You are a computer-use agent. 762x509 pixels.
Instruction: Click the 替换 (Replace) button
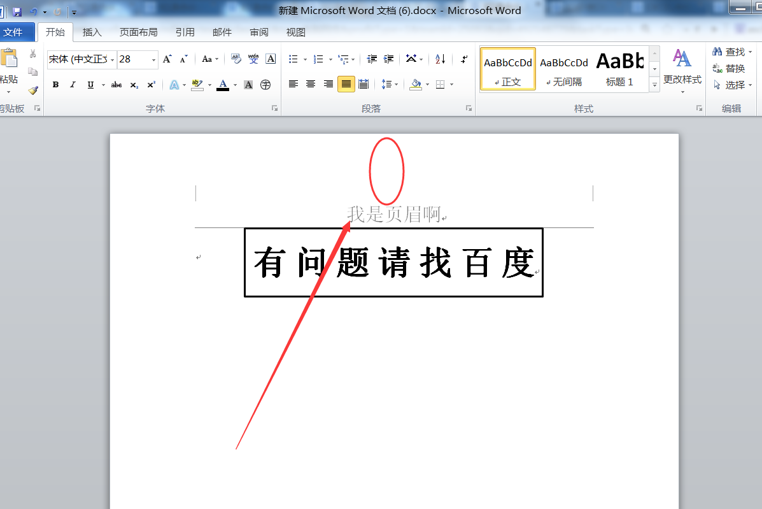[x=728, y=69]
